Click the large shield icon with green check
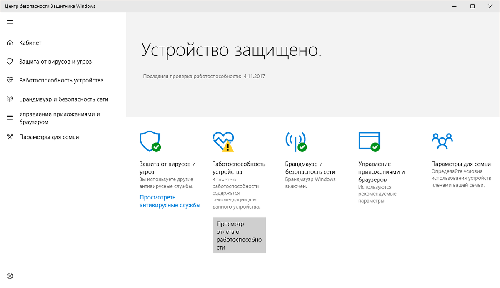The height and width of the screenshot is (288, 500). coord(150,142)
